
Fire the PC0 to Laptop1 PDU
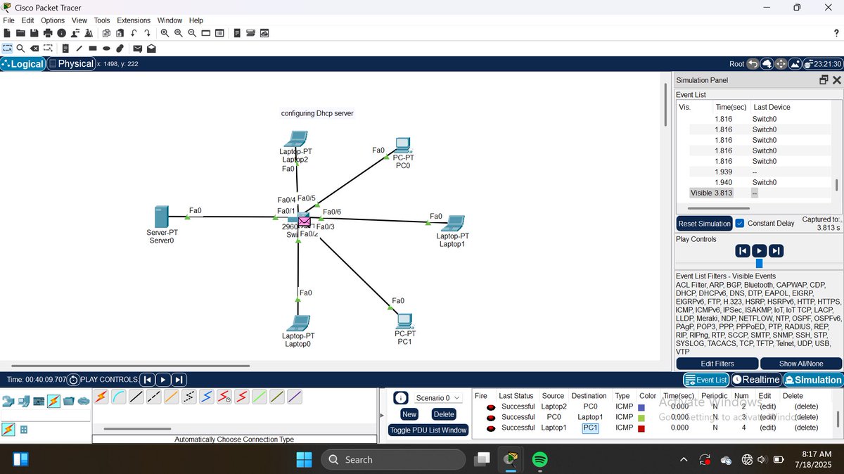tap(490, 417)
